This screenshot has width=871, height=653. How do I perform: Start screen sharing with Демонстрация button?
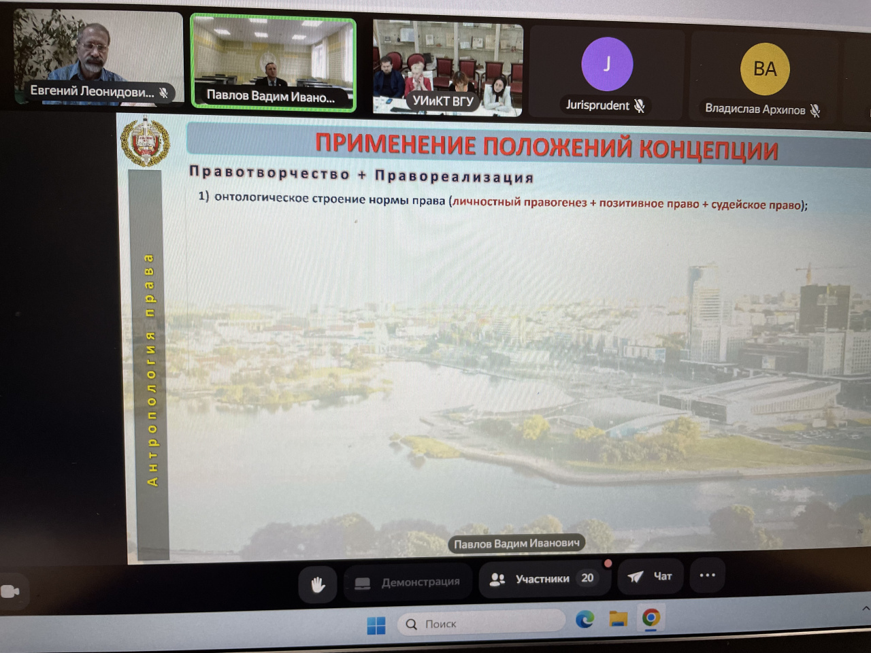click(x=408, y=582)
